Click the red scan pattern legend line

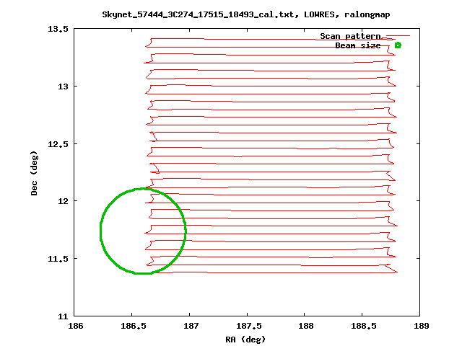click(x=398, y=36)
